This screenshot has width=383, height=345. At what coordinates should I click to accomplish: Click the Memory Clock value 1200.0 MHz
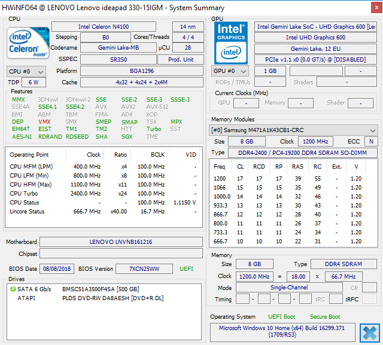tap(254, 276)
